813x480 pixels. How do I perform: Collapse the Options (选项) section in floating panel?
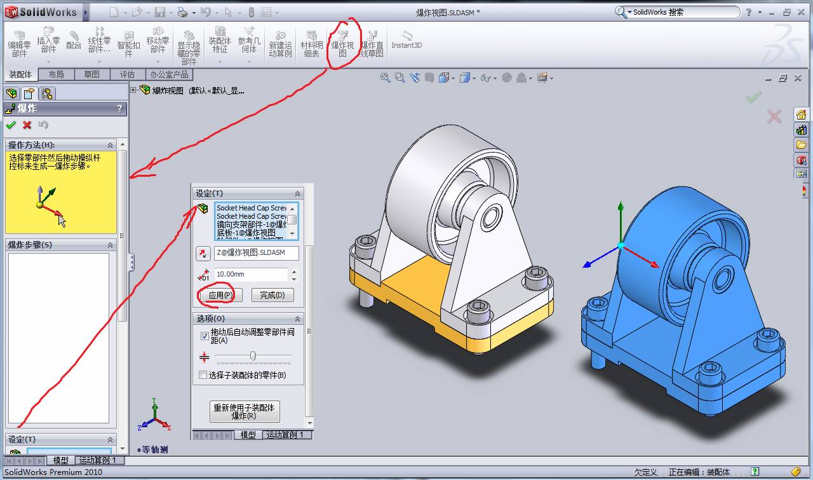coord(297,319)
